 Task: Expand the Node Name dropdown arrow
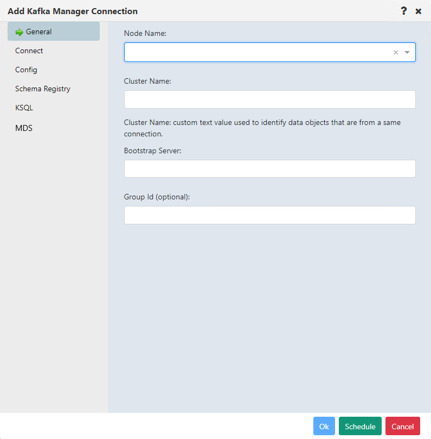pyautogui.click(x=407, y=52)
